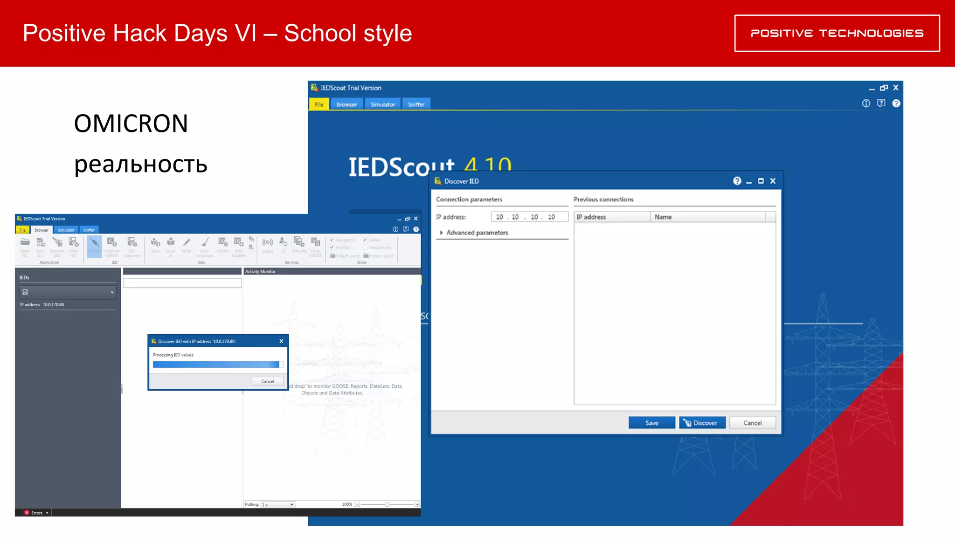Toggle the highlighted Online ribbon button
Image resolution: width=955 pixels, height=537 pixels.
[x=94, y=247]
